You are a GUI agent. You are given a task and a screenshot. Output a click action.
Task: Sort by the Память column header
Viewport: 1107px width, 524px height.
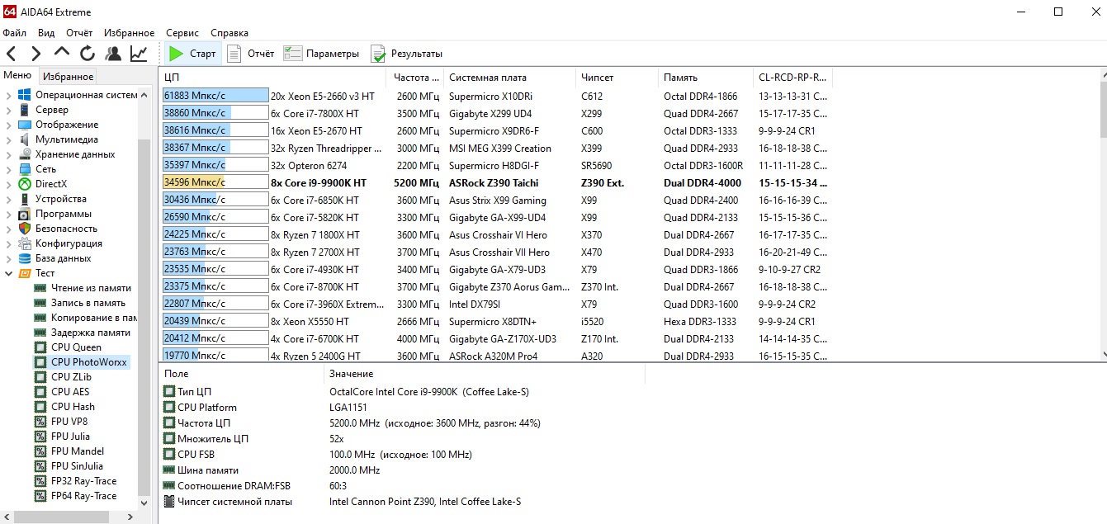[705, 78]
